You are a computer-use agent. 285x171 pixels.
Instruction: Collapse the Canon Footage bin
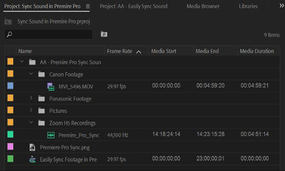point(31,74)
